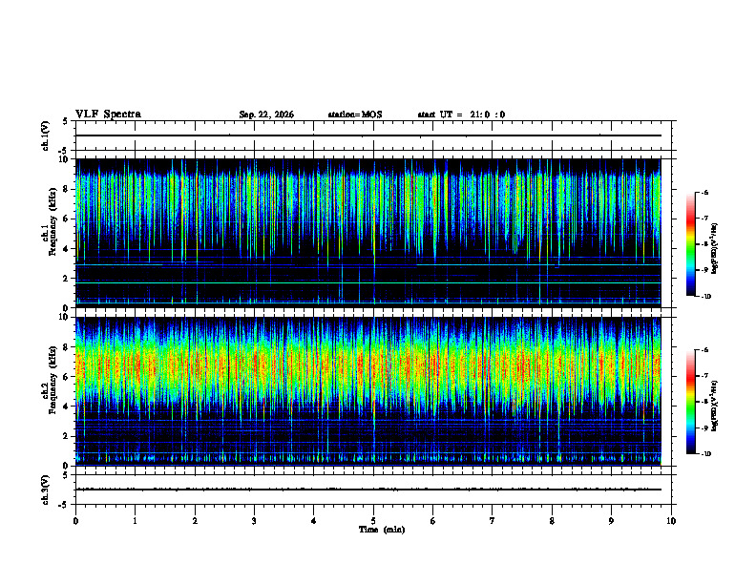This screenshot has width=756, height=584.
Task: Click the ch.1 spectrogram color bar
Action: (x=690, y=244)
